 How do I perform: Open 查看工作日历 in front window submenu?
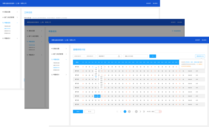click(56, 65)
